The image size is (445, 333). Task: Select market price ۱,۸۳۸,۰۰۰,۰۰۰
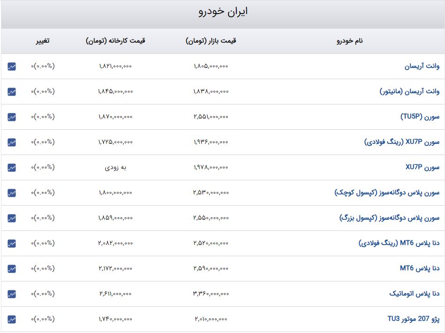211,91
